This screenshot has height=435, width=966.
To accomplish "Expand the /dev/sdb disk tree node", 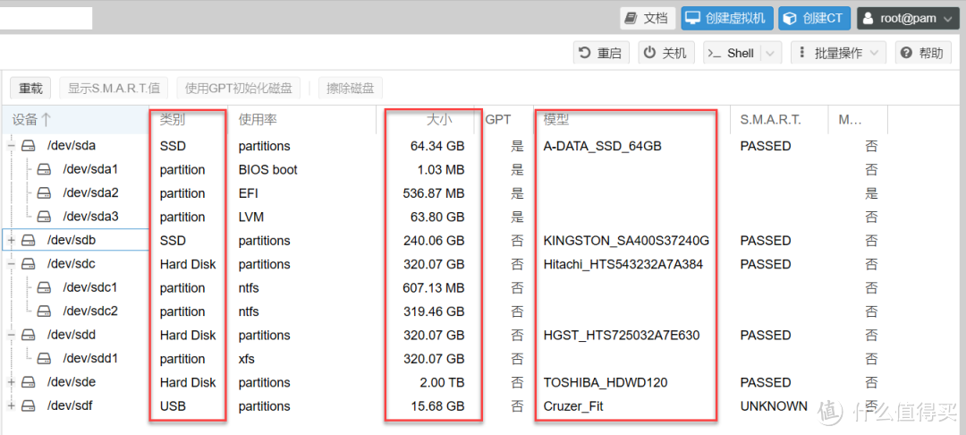I will point(12,241).
